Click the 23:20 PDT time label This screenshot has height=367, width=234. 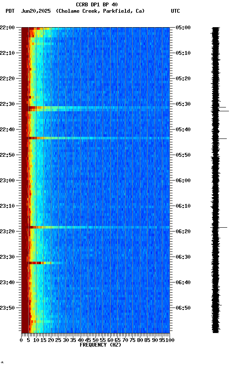7,232
